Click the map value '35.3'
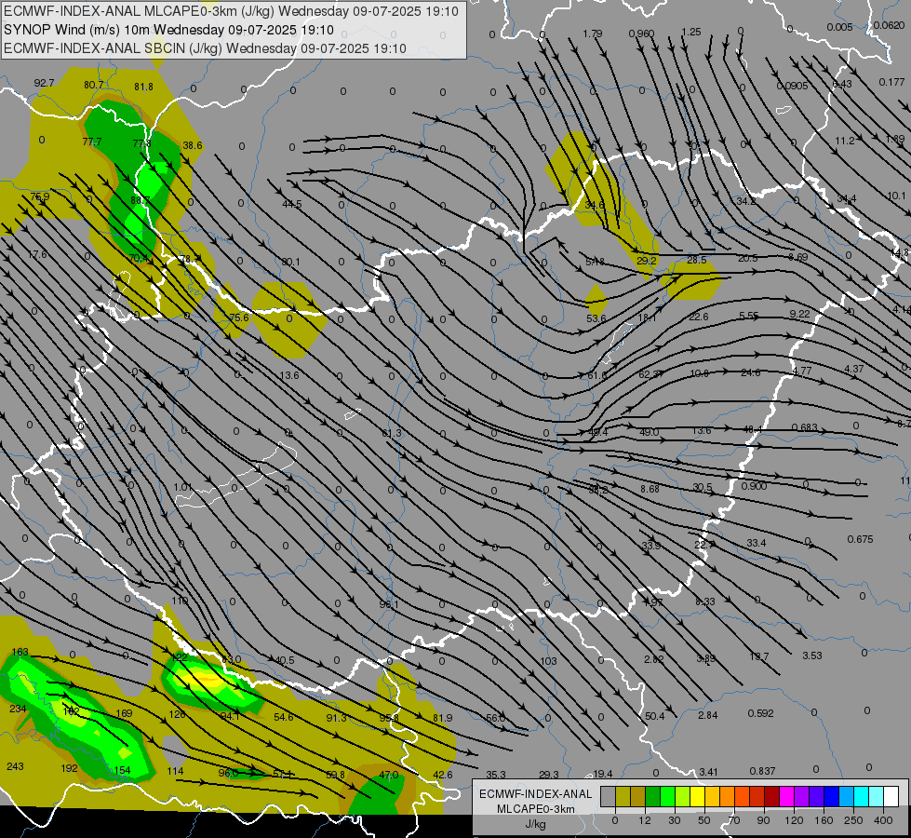The width and height of the screenshot is (911, 838). [x=496, y=775]
